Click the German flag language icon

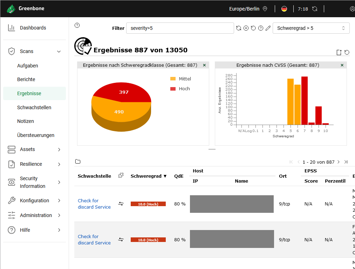tap(284, 9)
